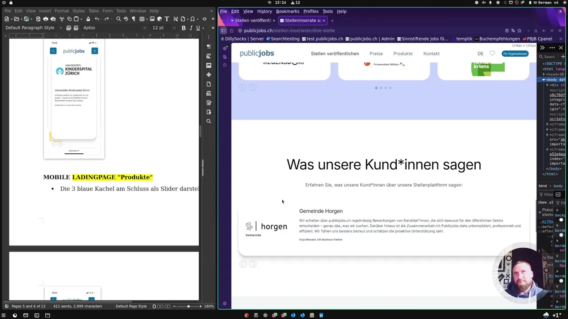
Task: Open Writer sidebar Gallery icon
Action: (209, 66)
